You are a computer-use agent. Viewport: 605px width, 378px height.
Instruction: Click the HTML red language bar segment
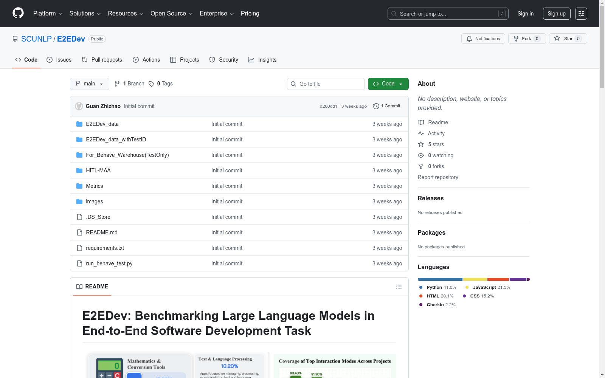click(x=498, y=279)
